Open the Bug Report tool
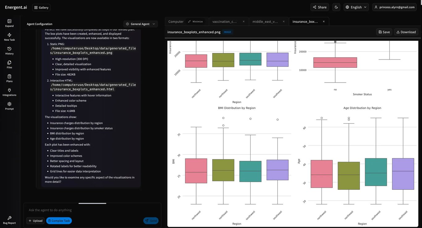The height and width of the screenshot is (228, 422). 9,219
